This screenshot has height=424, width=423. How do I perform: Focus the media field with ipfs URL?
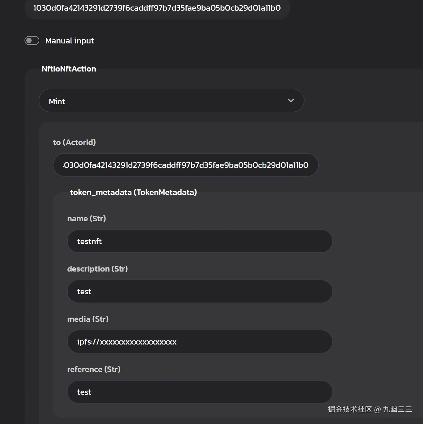click(200, 342)
